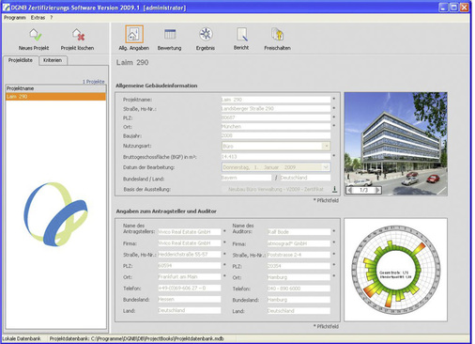Expand the Nutzungsart dropdown
This screenshot has width=475, height=344.
tap(326, 146)
